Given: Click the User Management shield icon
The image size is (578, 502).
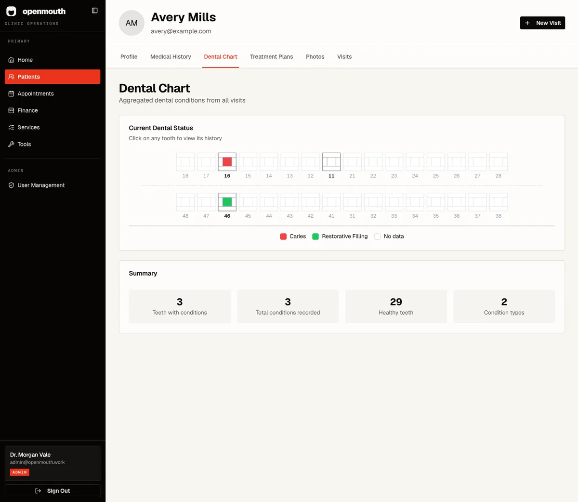Looking at the screenshot, I should point(12,185).
